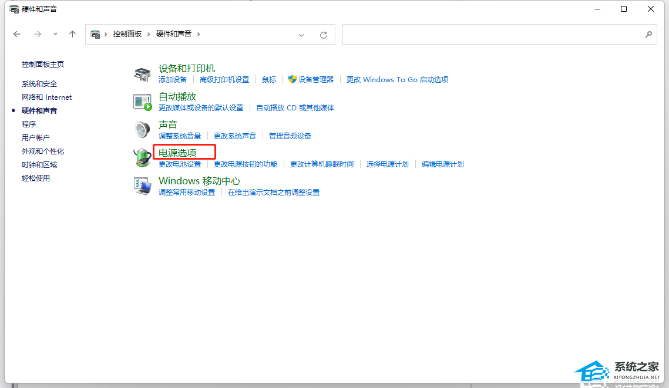The image size is (669, 388).
Task: Go forward with the forward arrow
Action: point(38,34)
